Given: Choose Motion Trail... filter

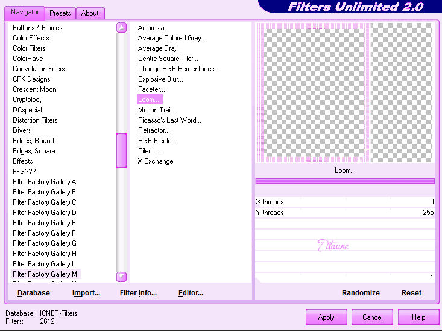Looking at the screenshot, I should click(x=157, y=110).
